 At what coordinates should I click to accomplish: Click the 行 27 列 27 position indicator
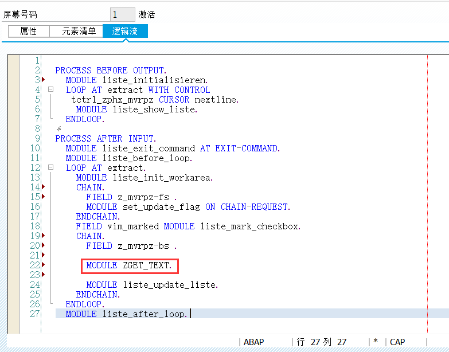[322, 342]
